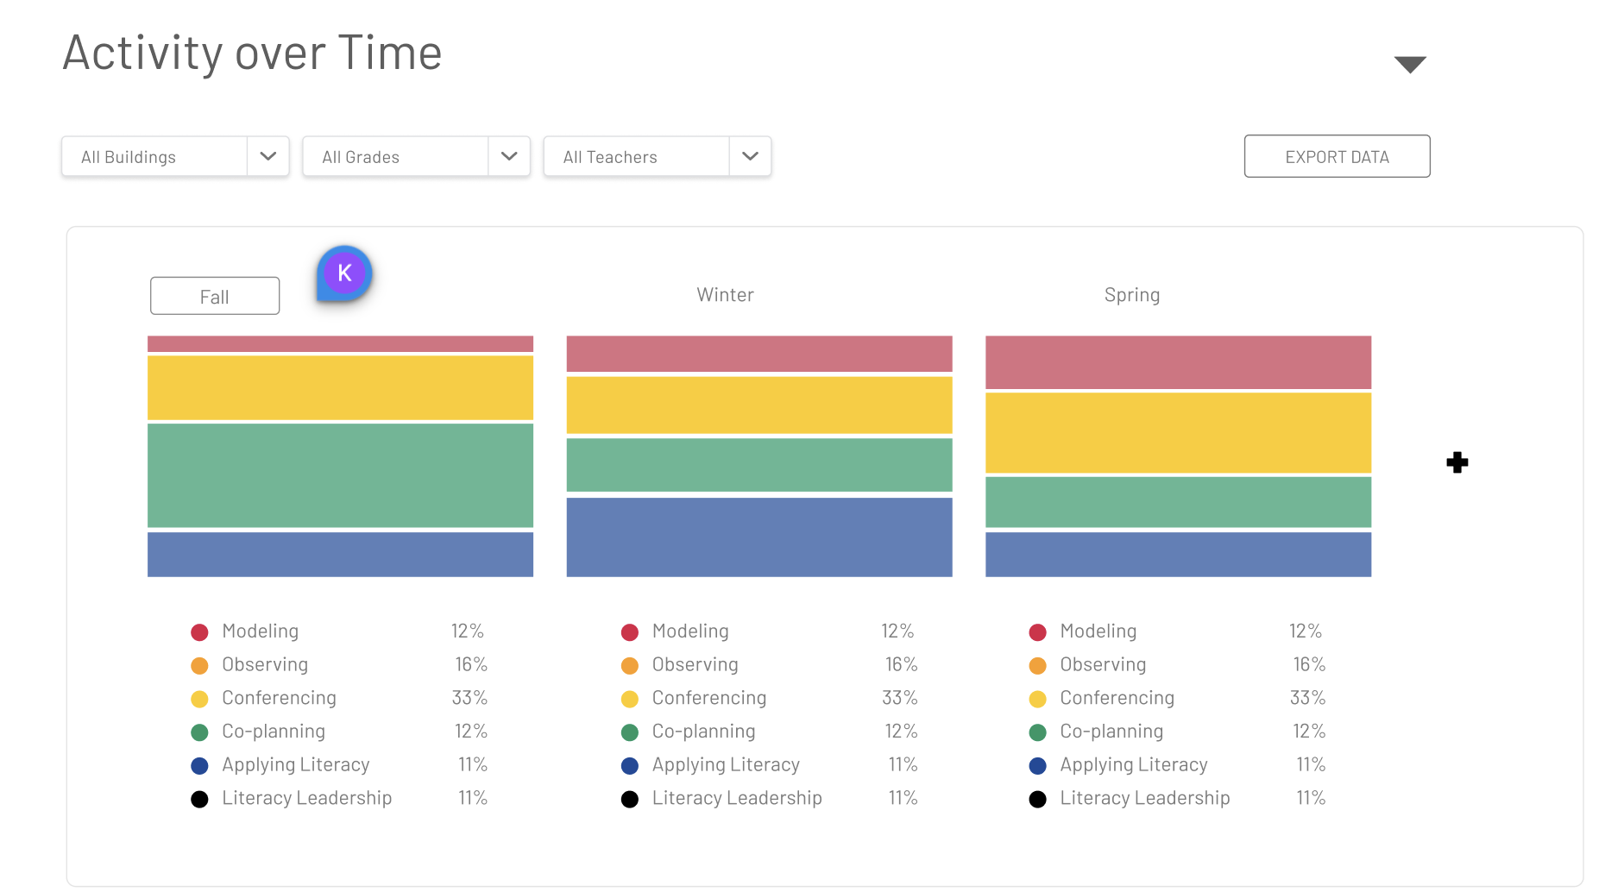Click the Conferencing label in the Fall legend
The height and width of the screenshot is (892, 1605).
[x=279, y=698]
